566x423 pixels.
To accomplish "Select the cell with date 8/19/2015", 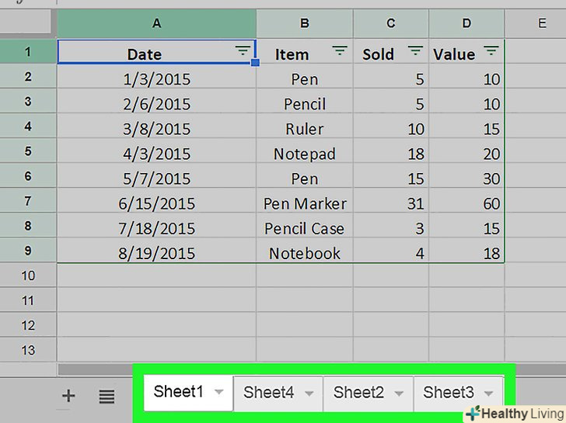I will pos(156,253).
